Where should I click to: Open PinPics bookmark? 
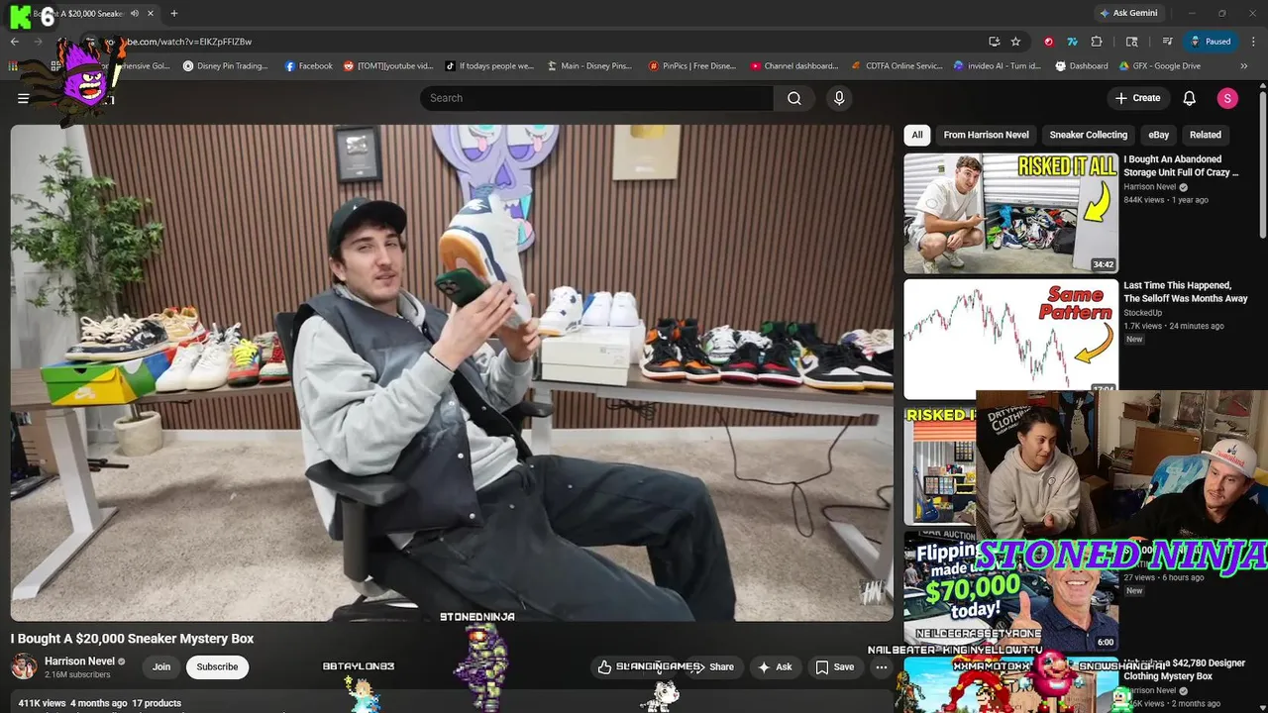coord(692,66)
